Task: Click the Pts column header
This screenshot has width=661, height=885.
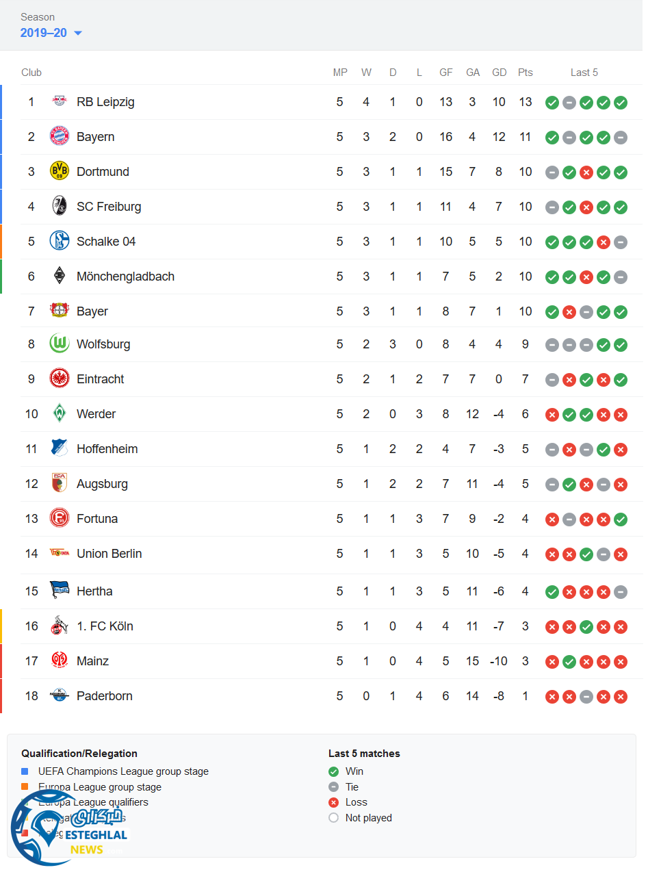Action: pos(525,73)
